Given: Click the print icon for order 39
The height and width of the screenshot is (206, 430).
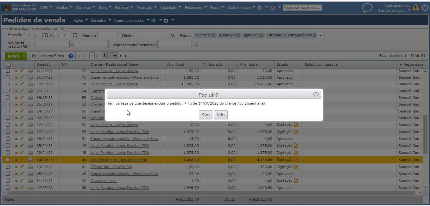Looking at the screenshot, I should [30, 181].
